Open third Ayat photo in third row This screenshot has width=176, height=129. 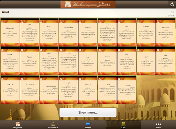point(49,90)
